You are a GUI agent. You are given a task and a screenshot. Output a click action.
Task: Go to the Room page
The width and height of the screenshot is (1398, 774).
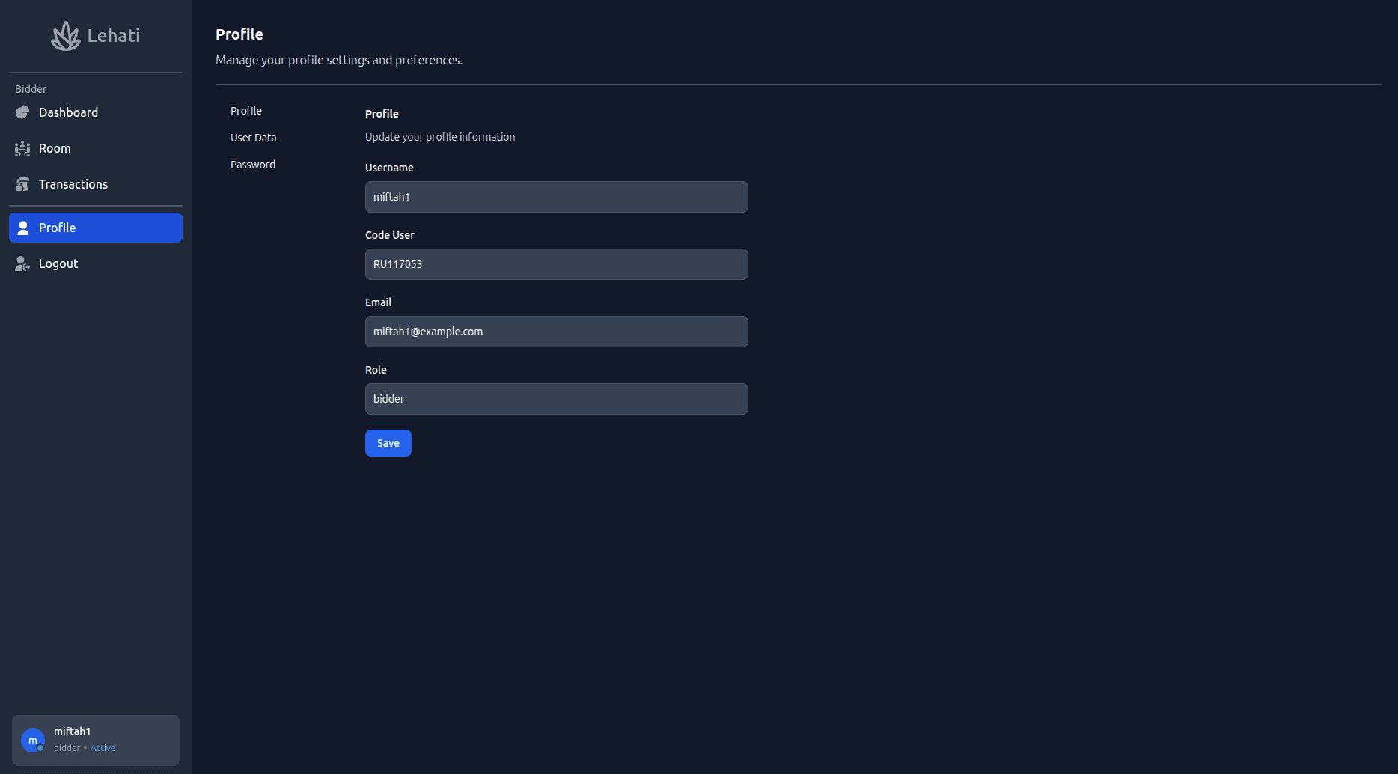pyautogui.click(x=55, y=148)
